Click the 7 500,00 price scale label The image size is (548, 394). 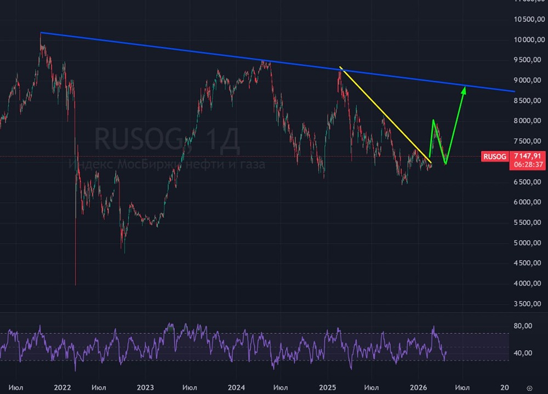tap(527, 141)
